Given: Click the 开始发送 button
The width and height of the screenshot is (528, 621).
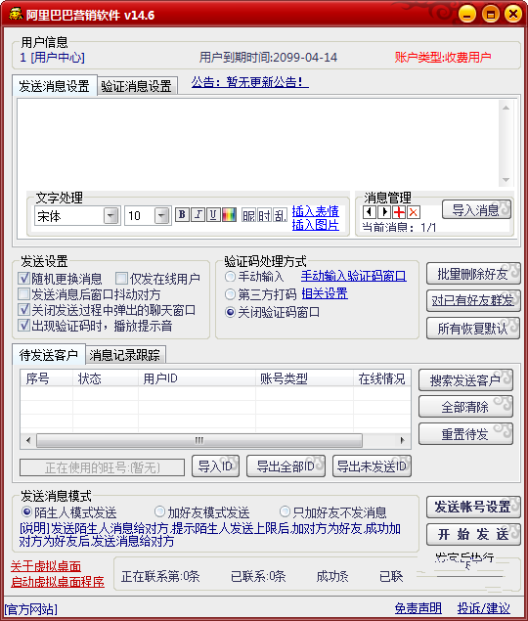Looking at the screenshot, I should 473,534.
